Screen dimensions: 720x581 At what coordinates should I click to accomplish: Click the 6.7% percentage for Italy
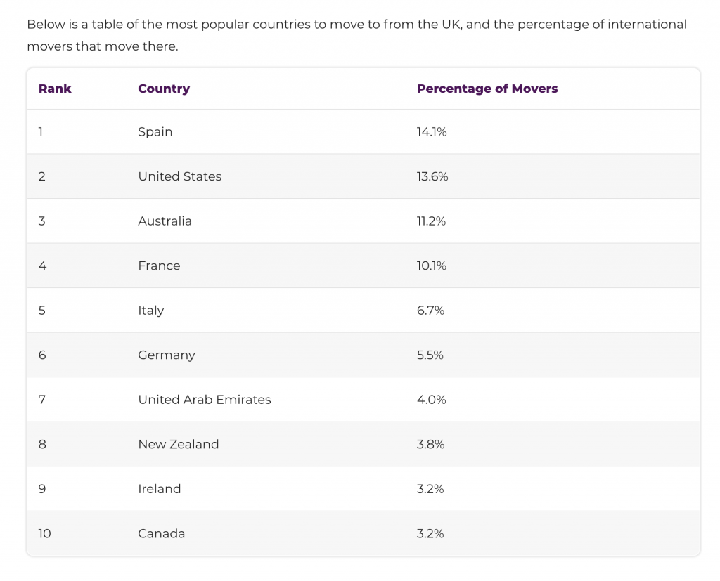tap(430, 311)
